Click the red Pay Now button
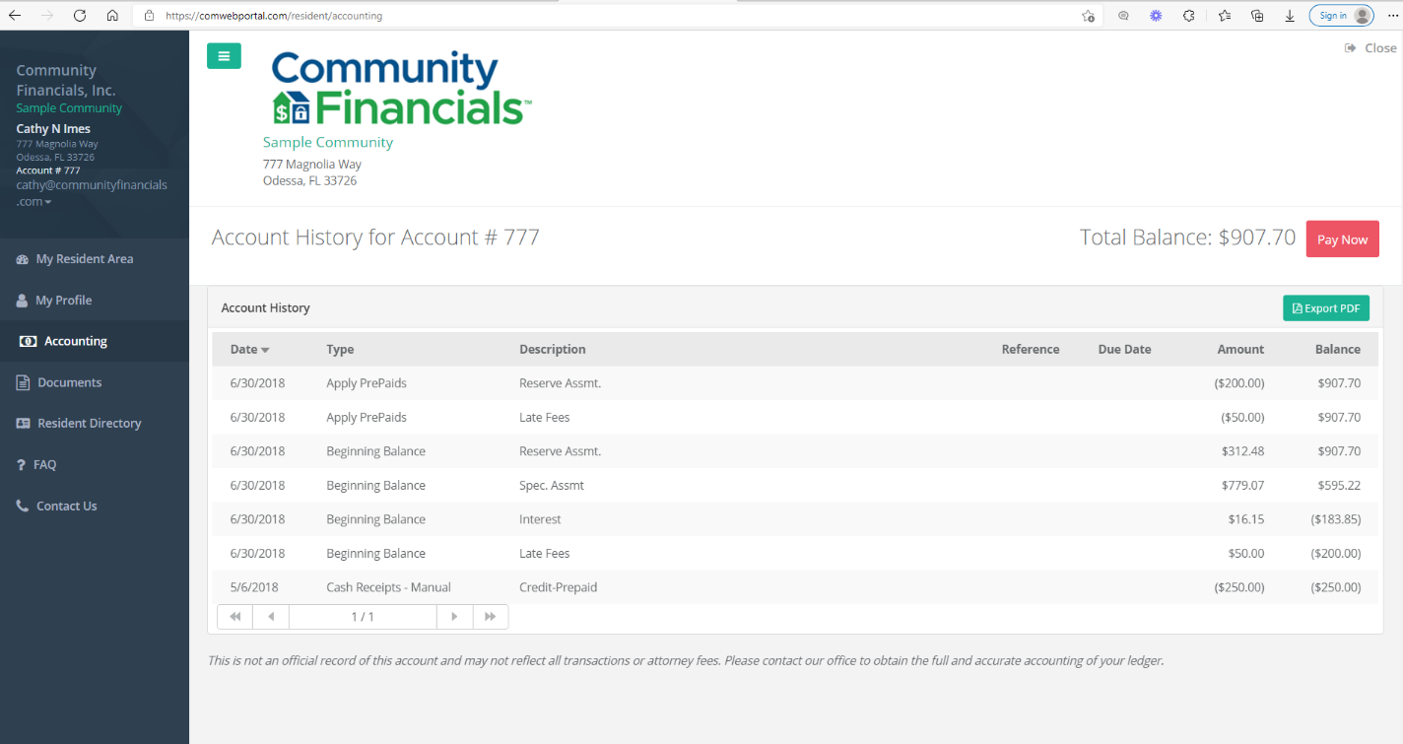1403x744 pixels. [x=1342, y=239]
